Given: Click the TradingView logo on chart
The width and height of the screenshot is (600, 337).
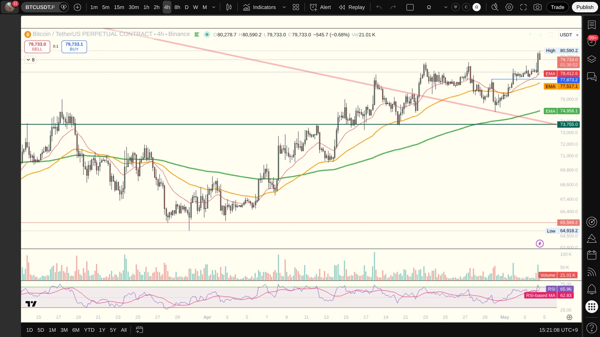Looking at the screenshot, I should (x=31, y=304).
